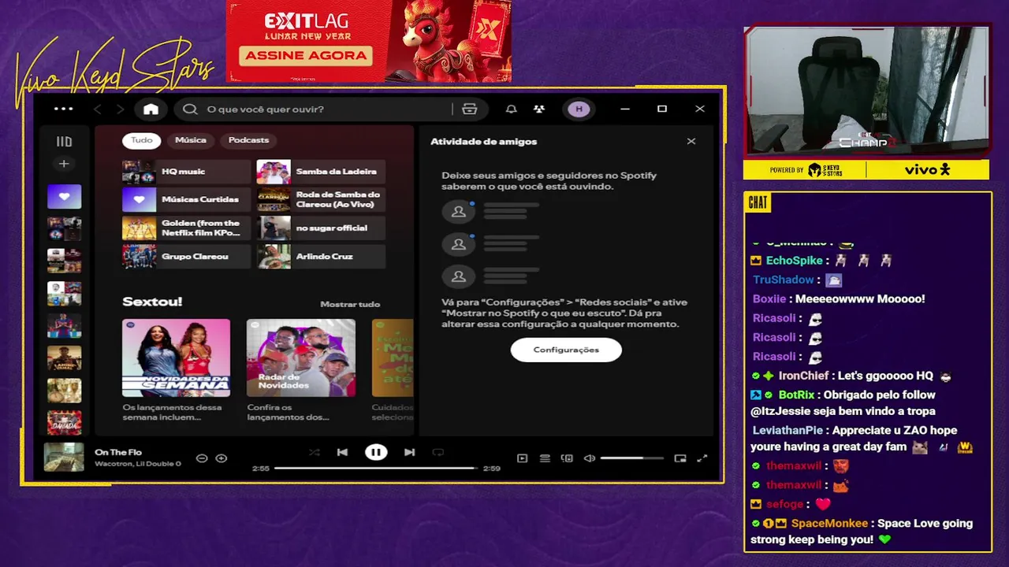
Task: Toggle Now Playing view icon
Action: pyautogui.click(x=522, y=458)
